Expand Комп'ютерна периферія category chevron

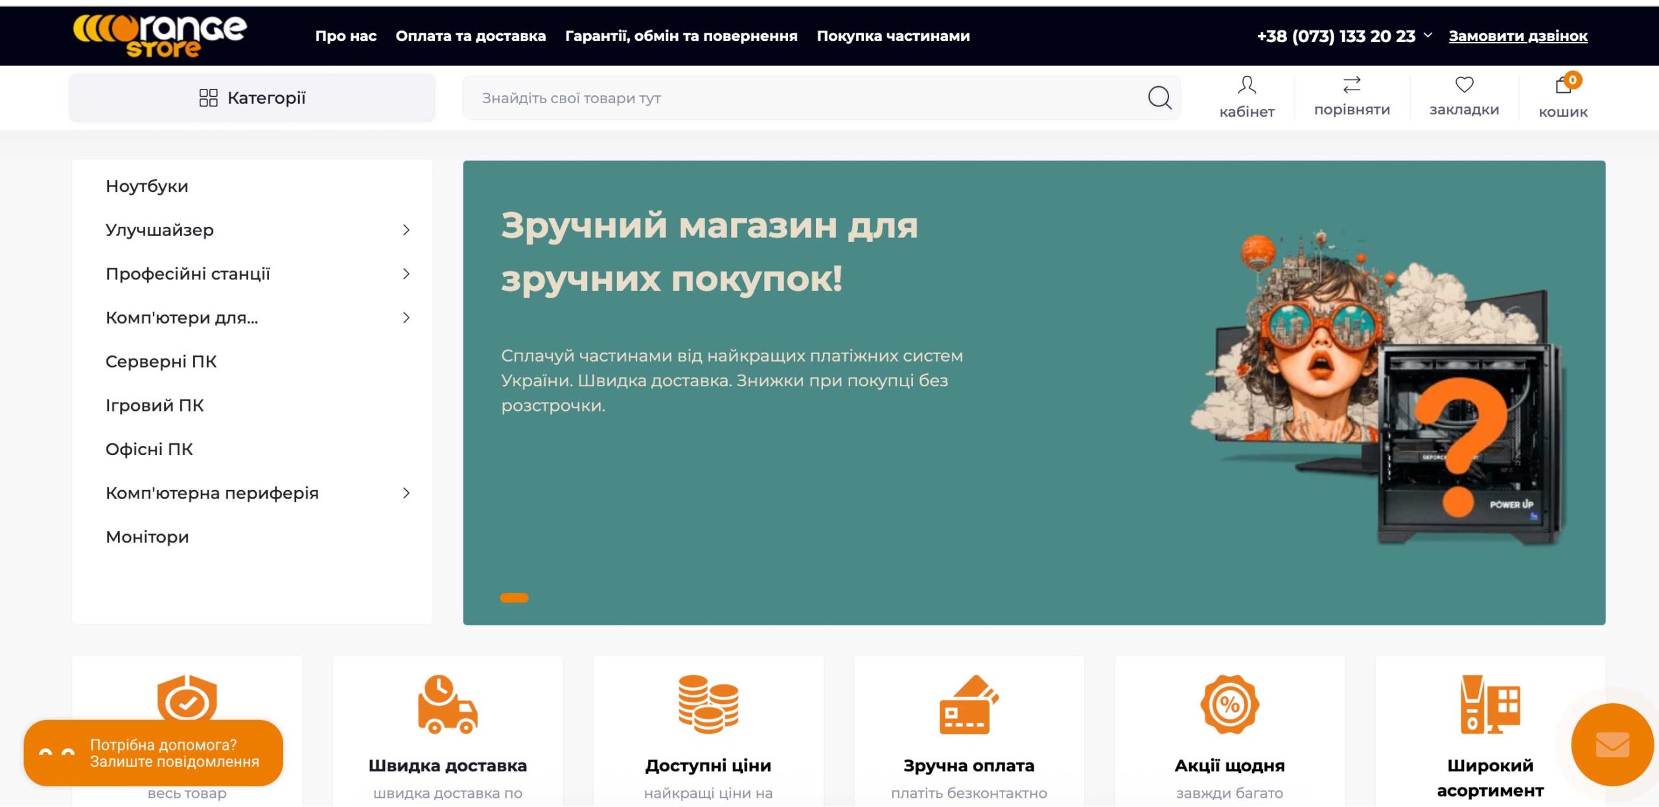click(406, 493)
